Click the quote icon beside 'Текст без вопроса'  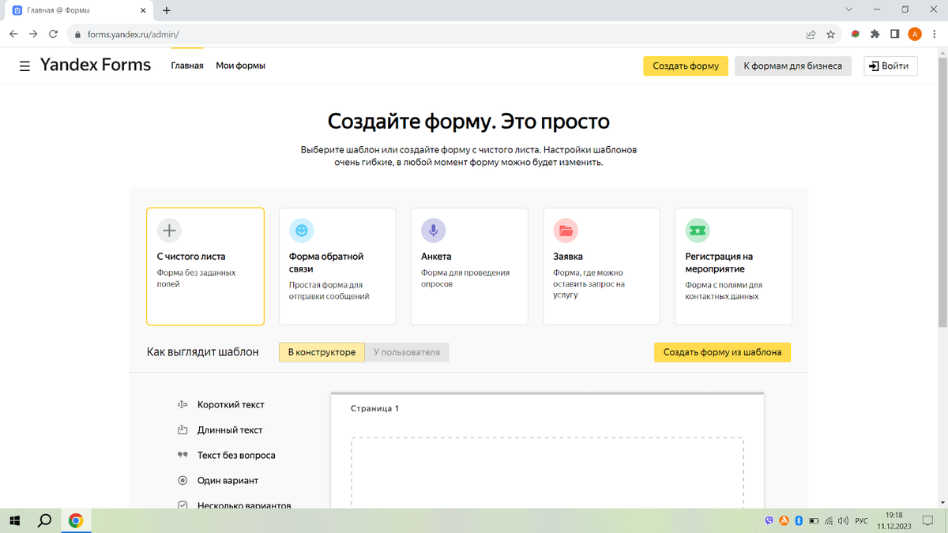tap(182, 456)
